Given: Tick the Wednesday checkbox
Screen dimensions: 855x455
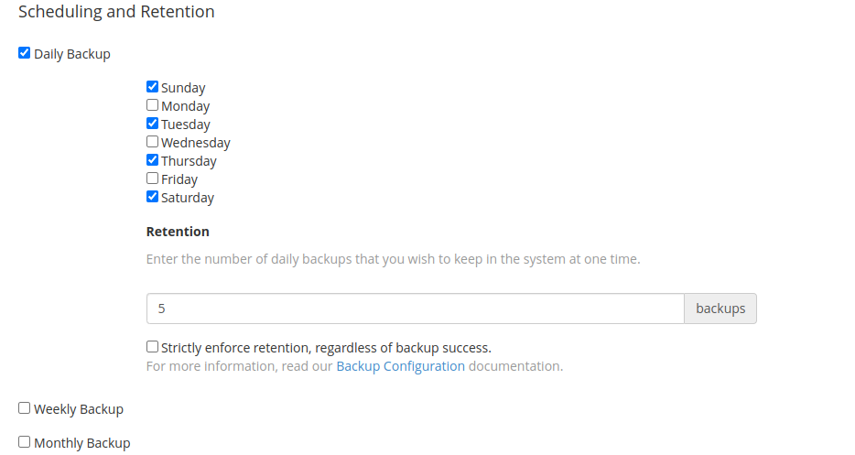Looking at the screenshot, I should 153,142.
